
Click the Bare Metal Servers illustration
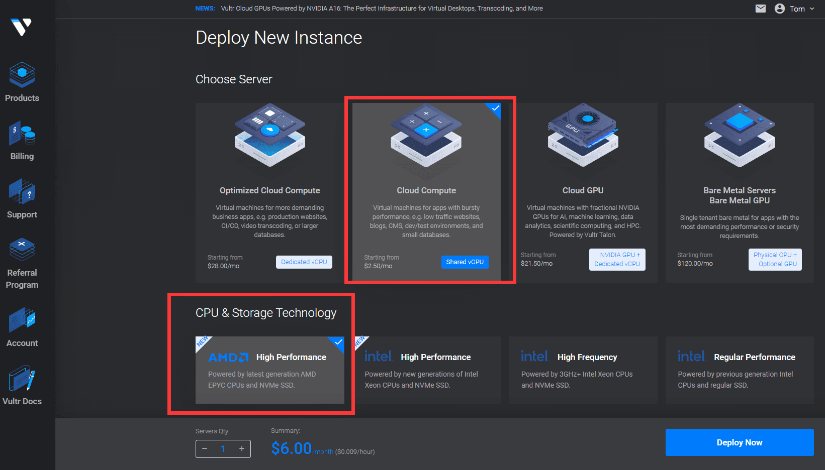(740, 135)
